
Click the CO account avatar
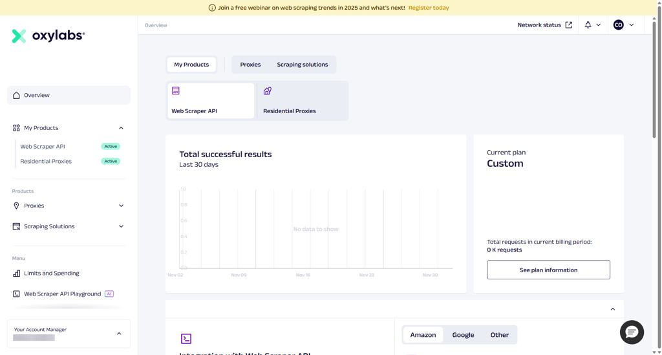click(619, 25)
